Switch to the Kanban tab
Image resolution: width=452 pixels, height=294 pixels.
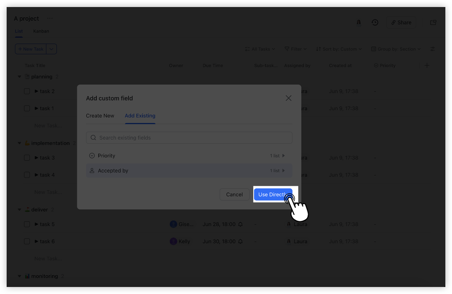(41, 31)
